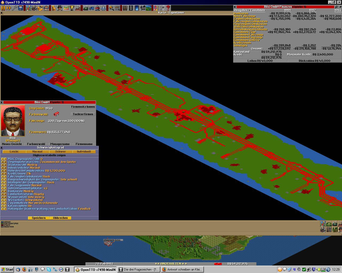Open the train list toolbar icon
342x273 pixels.
[x=86, y=8]
